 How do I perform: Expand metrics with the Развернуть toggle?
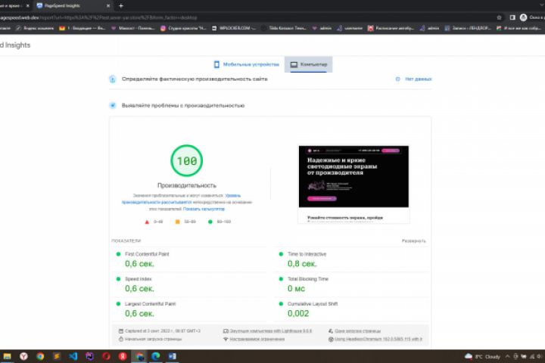[x=413, y=240]
